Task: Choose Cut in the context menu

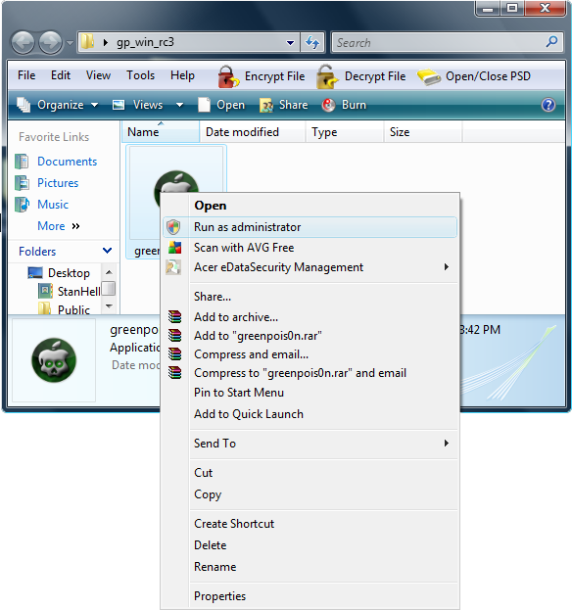Action: (310, 473)
